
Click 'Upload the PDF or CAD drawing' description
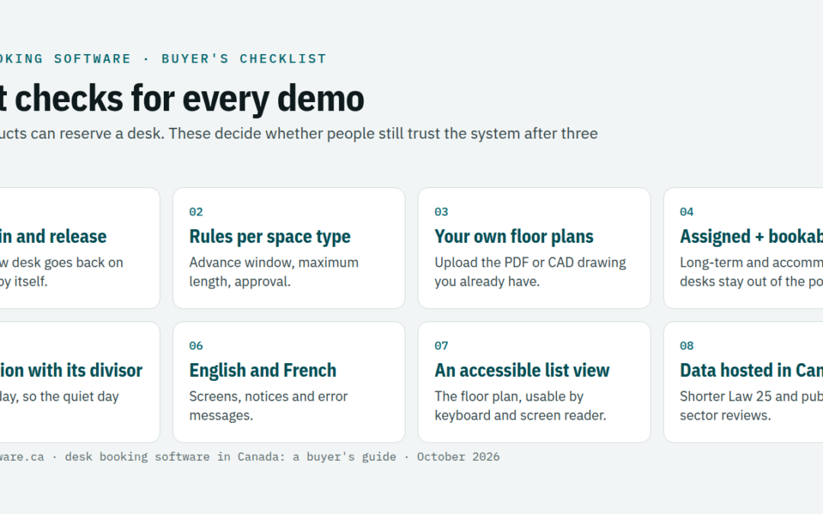[530, 272]
